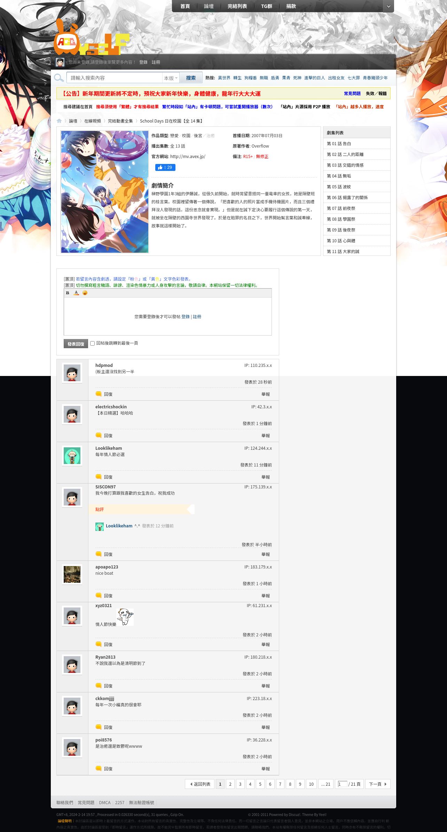Click the magnifier search icon

click(x=59, y=78)
